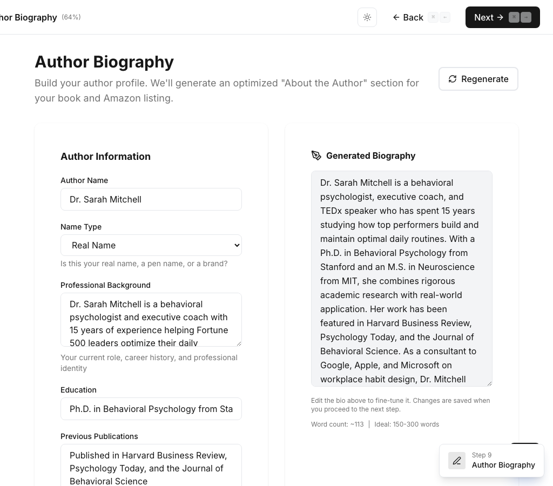Click into the Generated Biography text box
Viewport: 553px width, 486px height.
402,279
